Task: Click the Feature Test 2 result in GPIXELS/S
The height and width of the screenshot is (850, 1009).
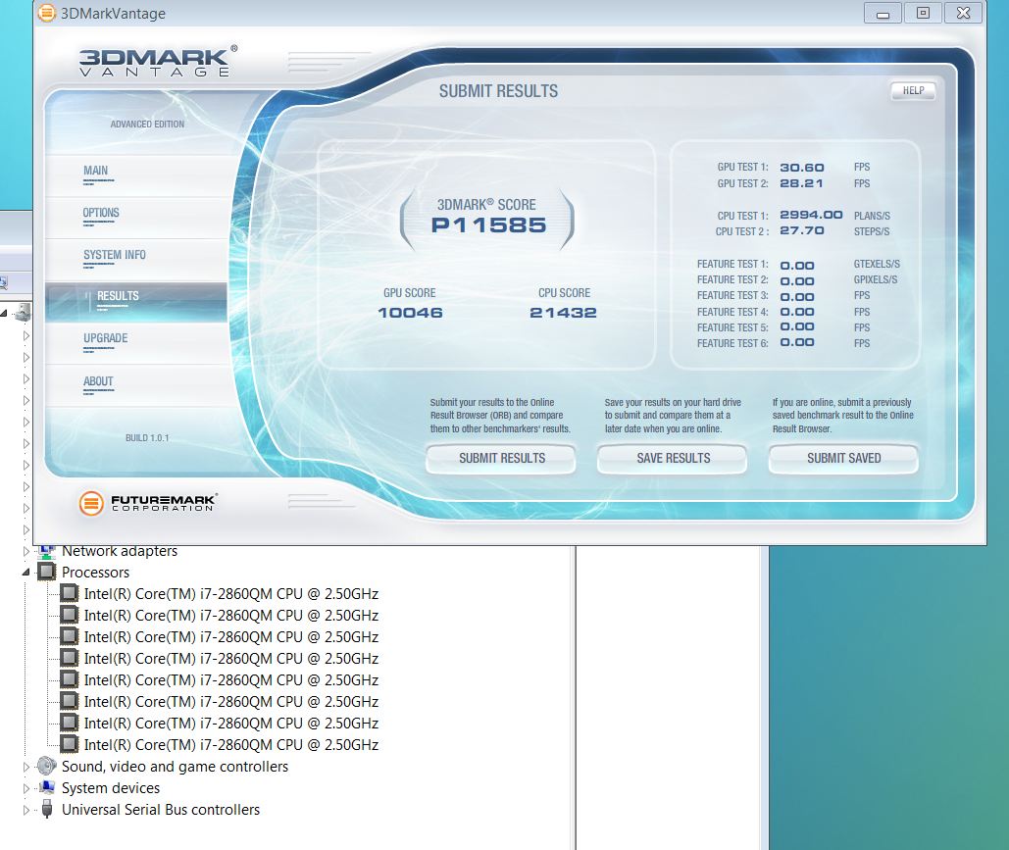Action: tap(797, 280)
